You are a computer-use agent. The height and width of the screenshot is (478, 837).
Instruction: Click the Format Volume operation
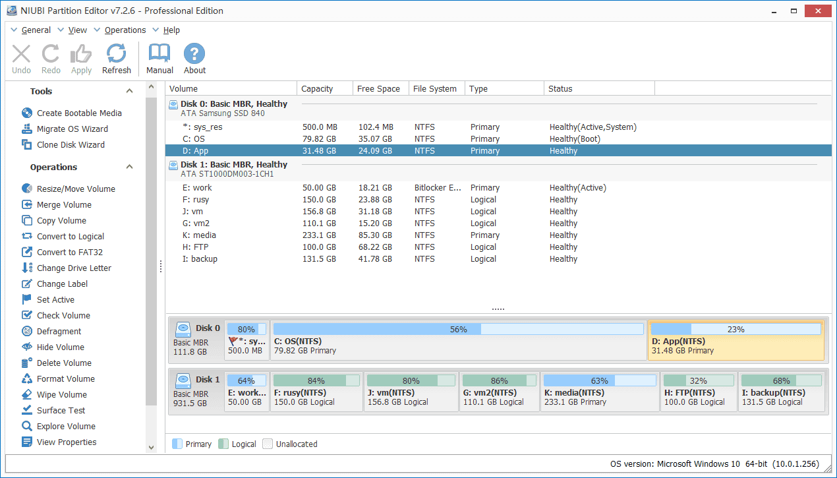tap(65, 379)
